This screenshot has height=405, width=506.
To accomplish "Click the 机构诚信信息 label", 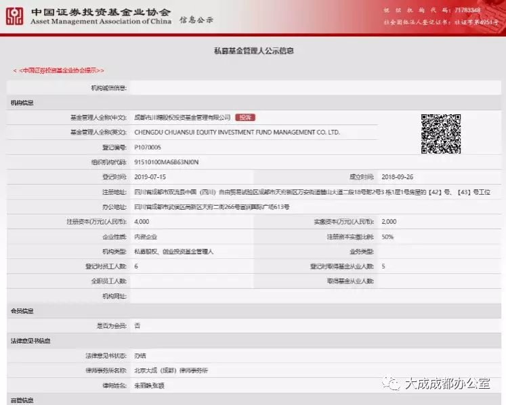I will tap(109, 88).
